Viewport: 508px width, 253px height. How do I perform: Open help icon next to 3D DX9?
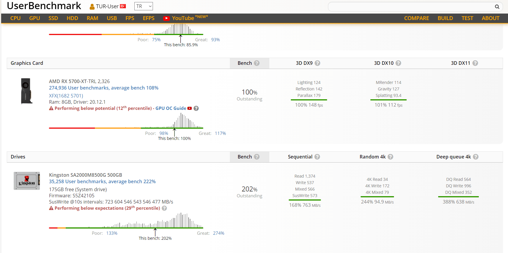317,63
